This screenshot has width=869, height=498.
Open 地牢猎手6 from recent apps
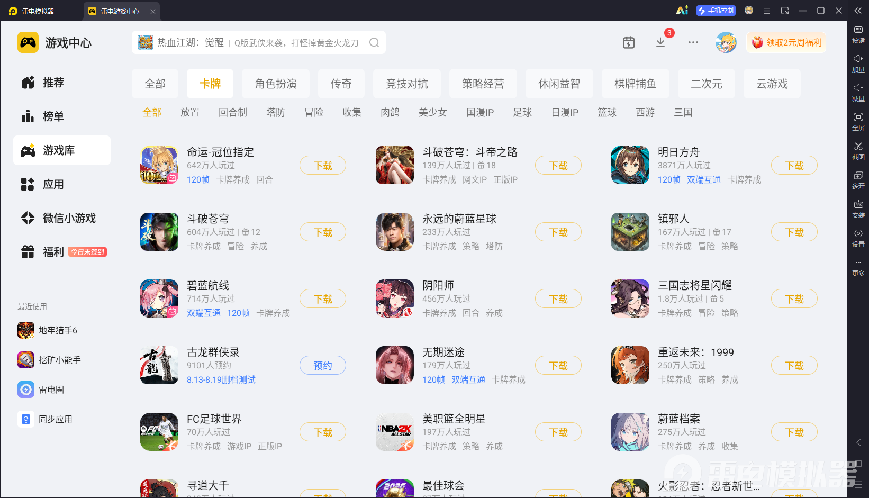48,330
